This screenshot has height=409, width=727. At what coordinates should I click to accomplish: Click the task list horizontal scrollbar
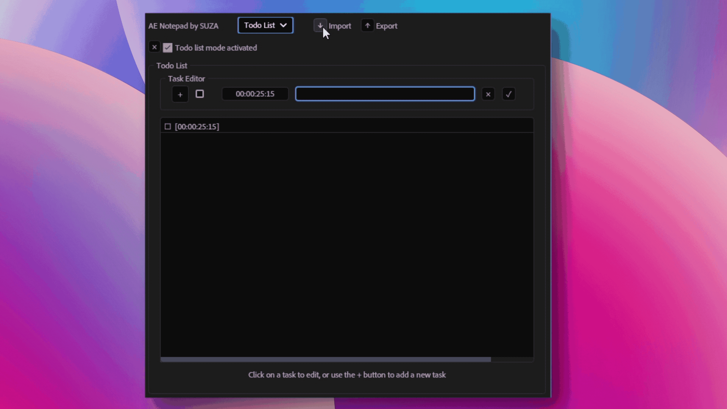(x=326, y=359)
